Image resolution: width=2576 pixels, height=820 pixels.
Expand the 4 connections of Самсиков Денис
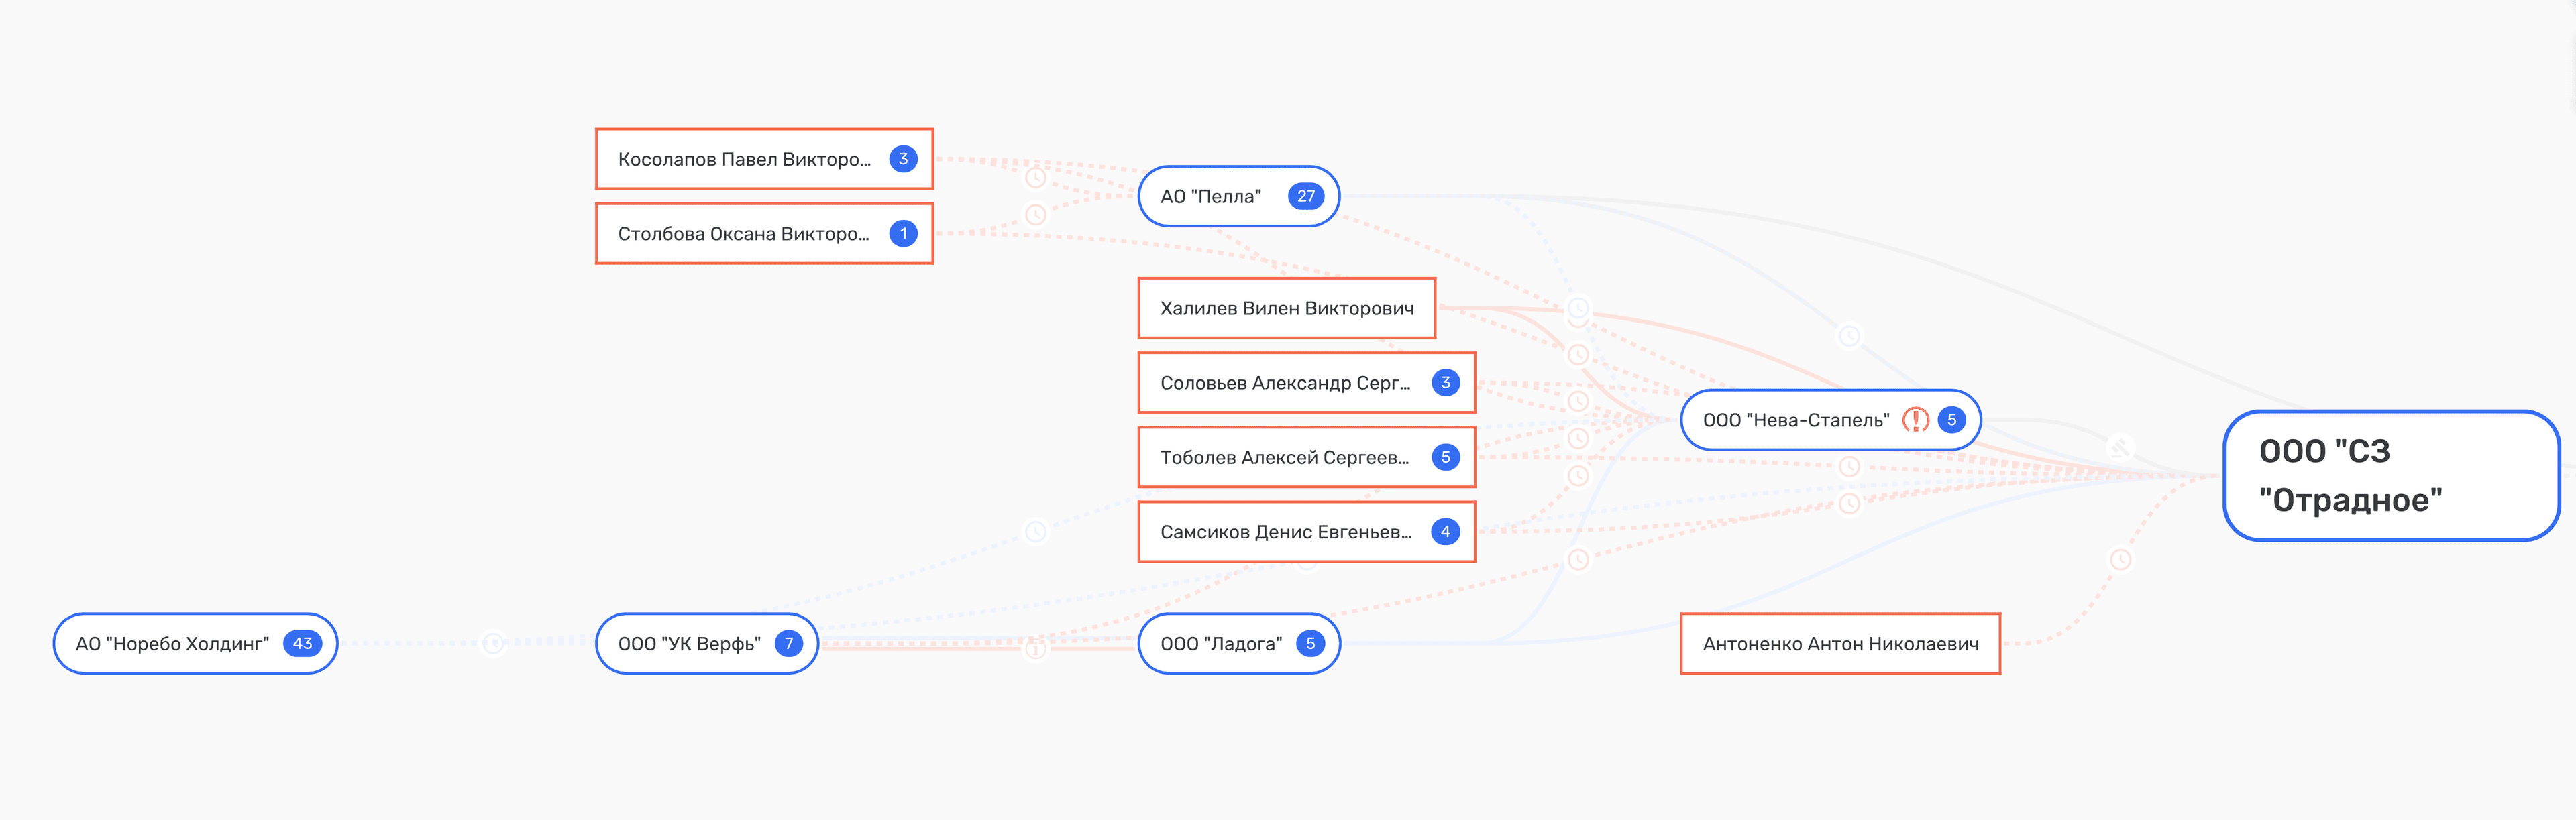click(1445, 532)
